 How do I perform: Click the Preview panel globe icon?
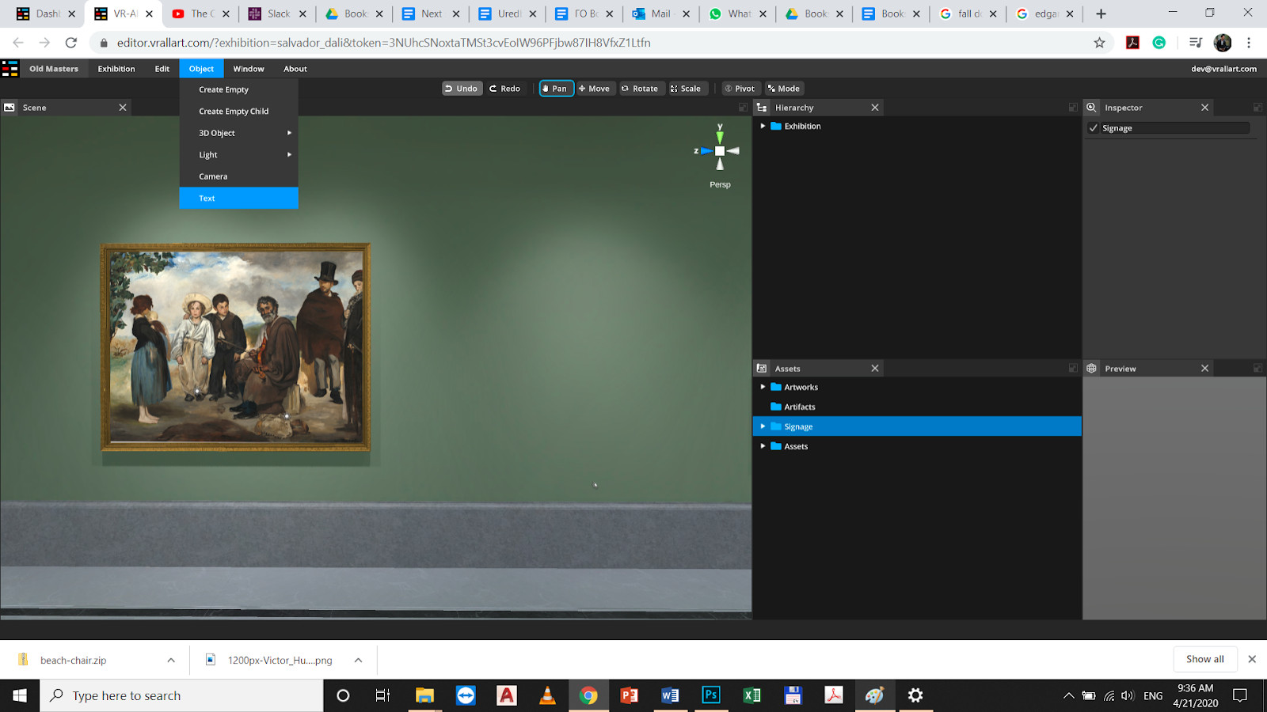[x=1092, y=369]
